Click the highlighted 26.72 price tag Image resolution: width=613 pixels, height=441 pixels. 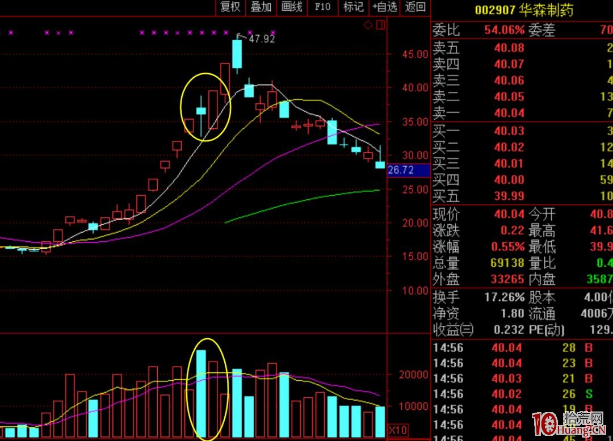(408, 170)
